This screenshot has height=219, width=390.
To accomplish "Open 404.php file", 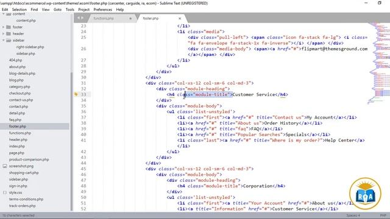I will pos(15,60).
